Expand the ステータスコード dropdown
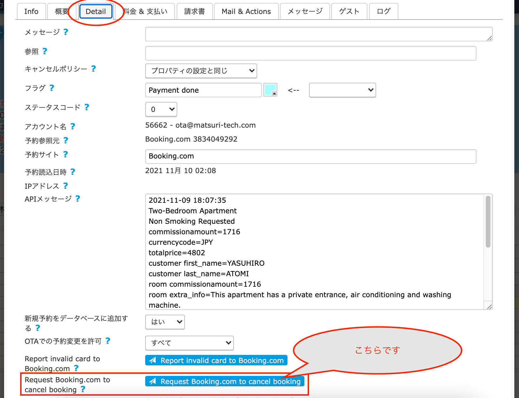This screenshot has width=519, height=398. pos(161,109)
